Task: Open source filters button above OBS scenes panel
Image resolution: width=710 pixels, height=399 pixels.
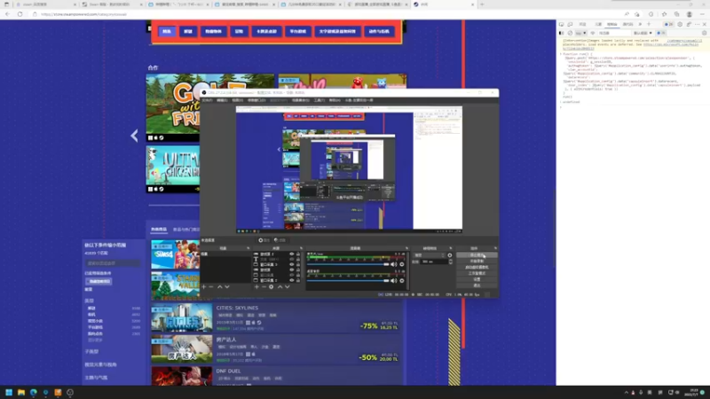Action: (280, 240)
